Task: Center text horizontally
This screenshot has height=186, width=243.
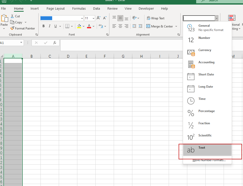Action: point(120,26)
